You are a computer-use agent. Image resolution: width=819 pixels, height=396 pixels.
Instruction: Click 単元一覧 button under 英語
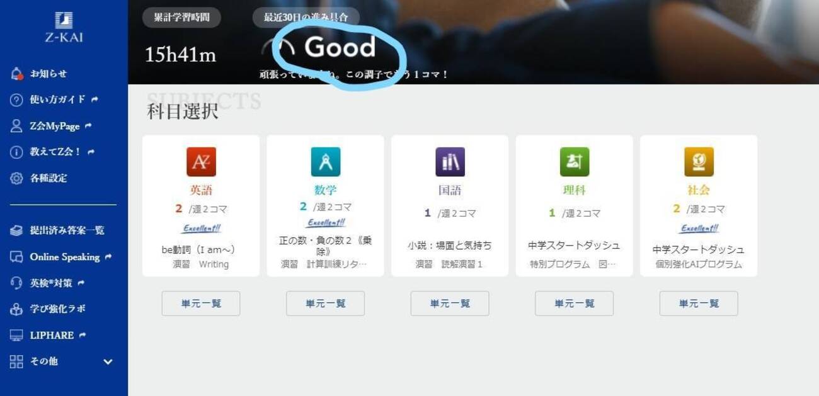(201, 303)
